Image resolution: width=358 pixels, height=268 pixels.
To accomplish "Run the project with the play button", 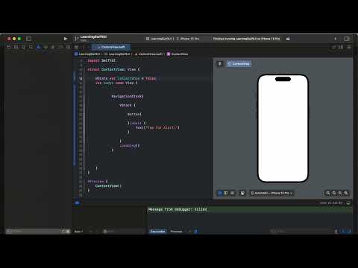I will click(x=66, y=39).
